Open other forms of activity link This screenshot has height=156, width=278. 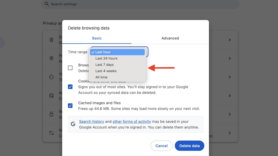[x=132, y=121]
